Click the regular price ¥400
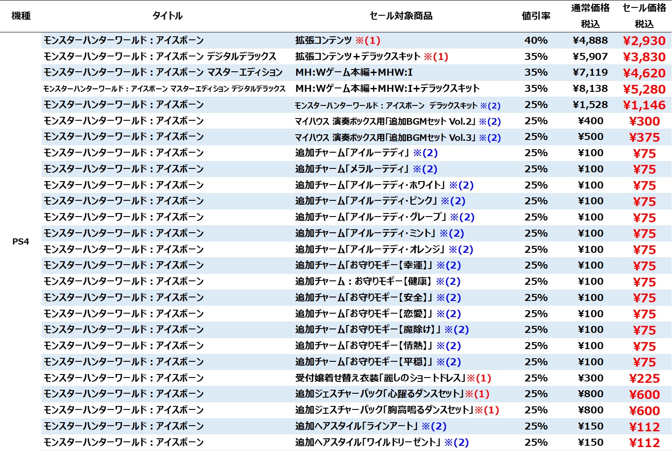This screenshot has height=451, width=672. 591,121
